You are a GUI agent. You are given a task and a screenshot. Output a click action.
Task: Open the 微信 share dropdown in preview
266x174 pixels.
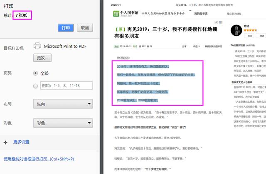pyautogui.click(x=197, y=46)
